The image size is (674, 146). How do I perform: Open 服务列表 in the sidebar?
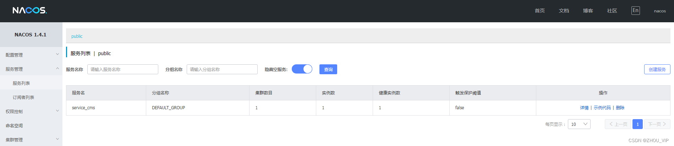coord(31,83)
